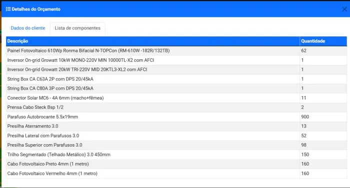
Task: Select the Lista de componentes tab
Action: pyautogui.click(x=77, y=28)
